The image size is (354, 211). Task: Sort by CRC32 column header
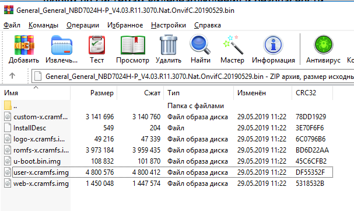(x=313, y=93)
